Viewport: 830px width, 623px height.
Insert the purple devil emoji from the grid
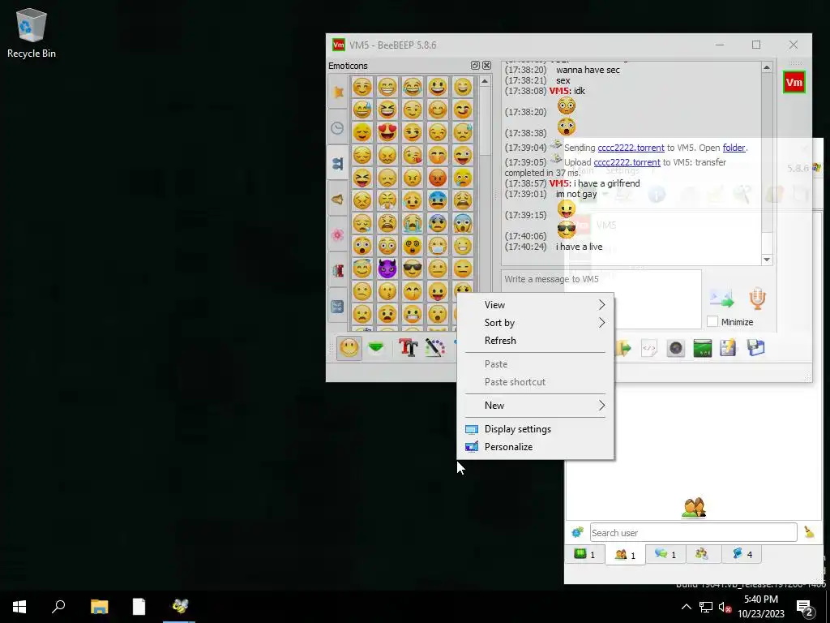point(387,269)
